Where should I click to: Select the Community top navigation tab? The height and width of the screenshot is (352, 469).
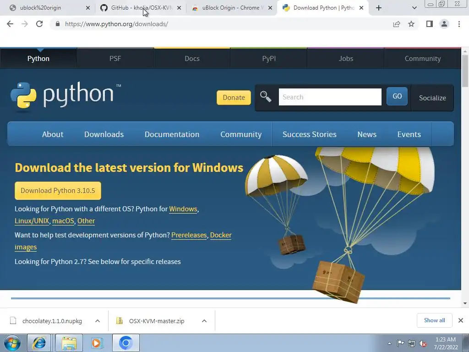coord(423,58)
